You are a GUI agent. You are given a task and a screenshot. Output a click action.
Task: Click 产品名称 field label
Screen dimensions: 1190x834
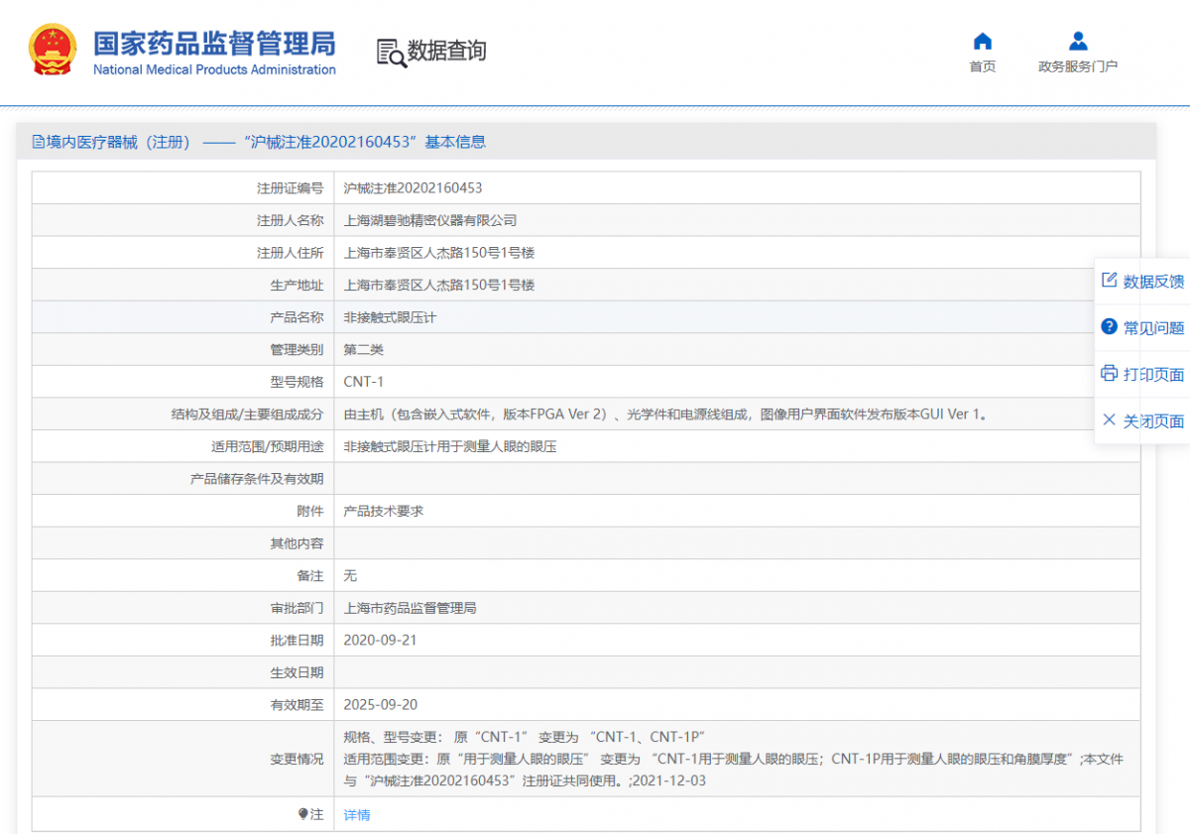click(297, 317)
